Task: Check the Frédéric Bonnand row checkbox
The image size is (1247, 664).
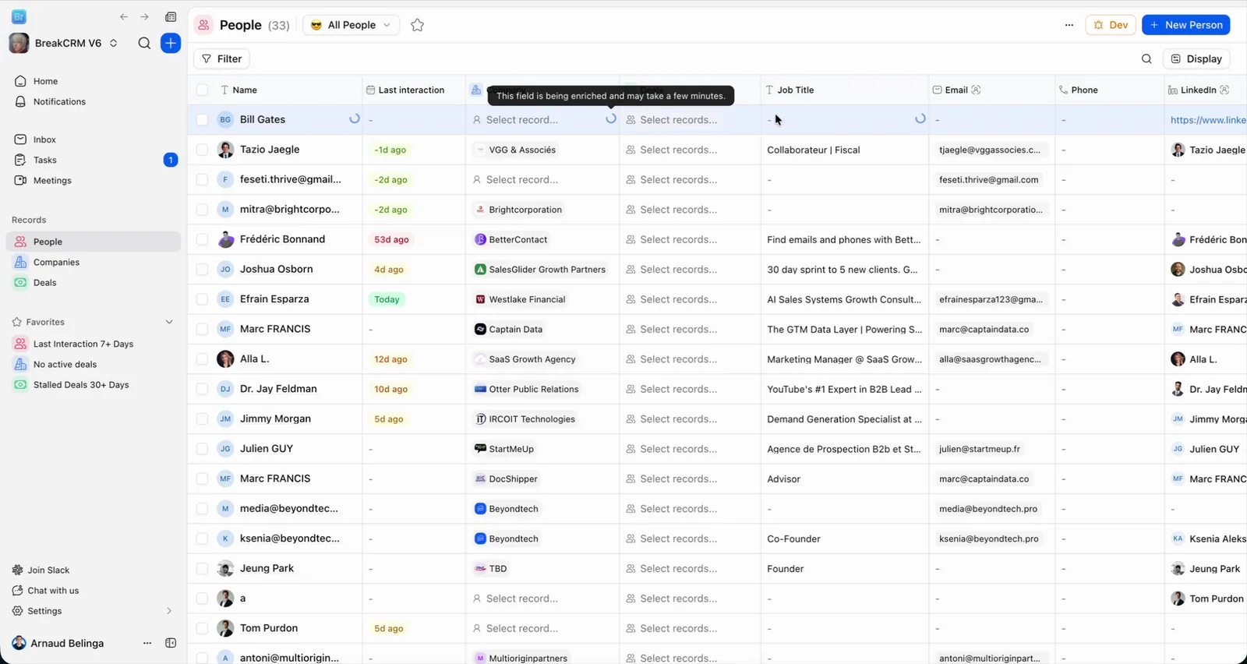Action: point(203,240)
